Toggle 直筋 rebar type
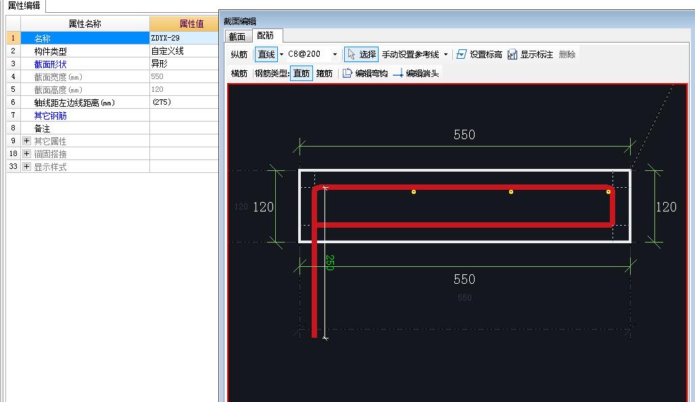The width and height of the screenshot is (695, 402). pos(302,73)
